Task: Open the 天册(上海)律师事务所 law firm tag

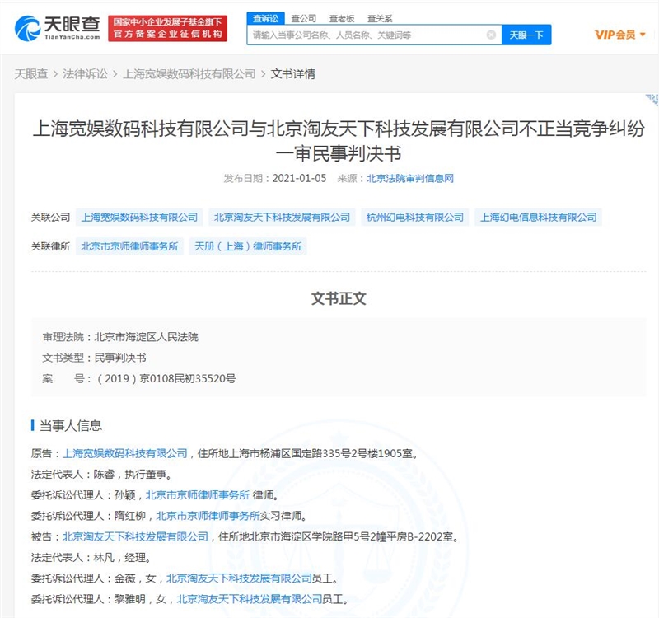Action: [x=247, y=246]
